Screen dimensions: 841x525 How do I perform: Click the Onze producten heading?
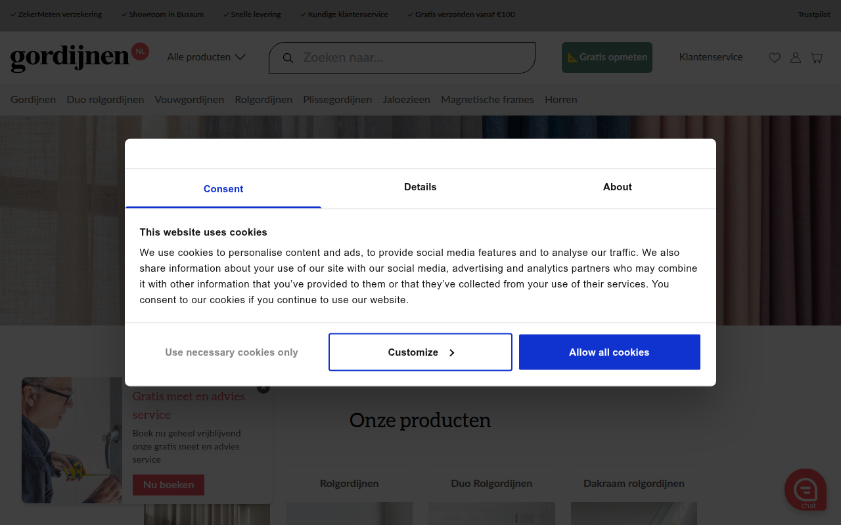pos(420,420)
